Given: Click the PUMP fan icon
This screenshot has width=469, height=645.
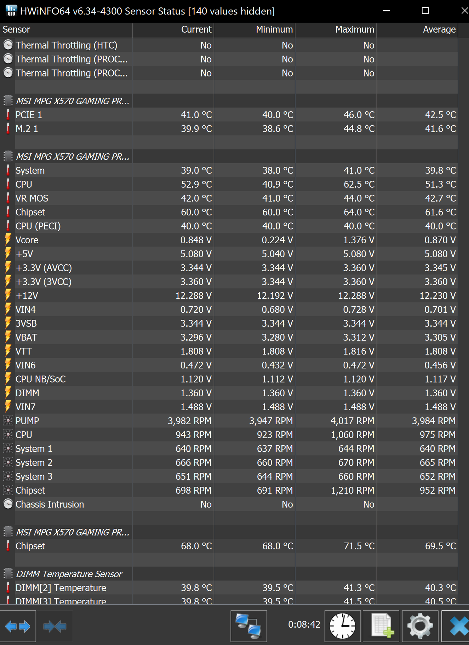Looking at the screenshot, I should click(x=8, y=420).
